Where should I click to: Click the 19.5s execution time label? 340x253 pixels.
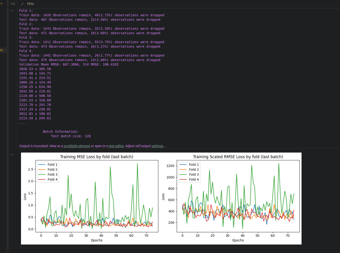pyautogui.click(x=30, y=4)
